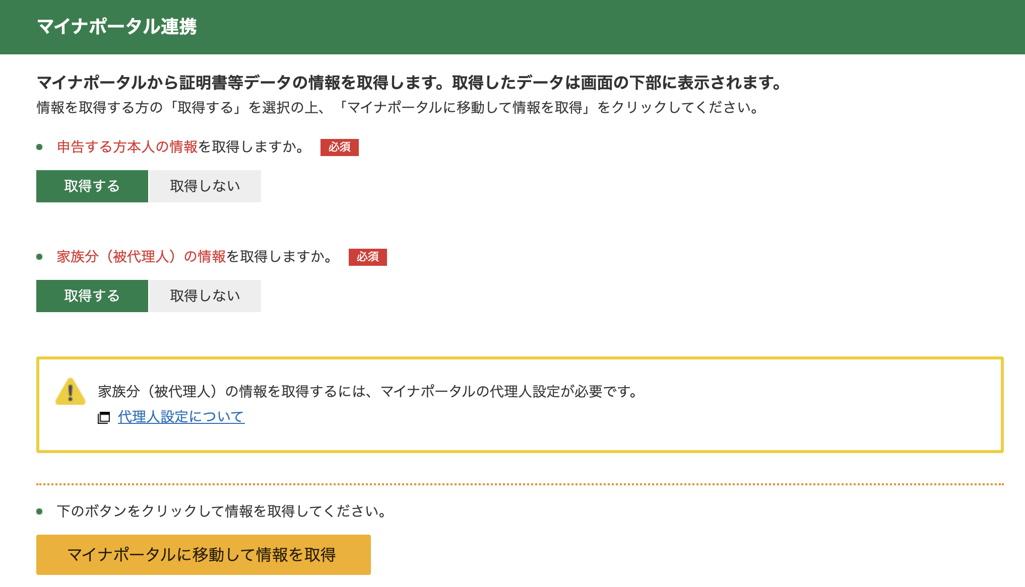The image size is (1025, 587).
Task: Click green bullet before 下のボタンをクリック text
Action: (39, 511)
